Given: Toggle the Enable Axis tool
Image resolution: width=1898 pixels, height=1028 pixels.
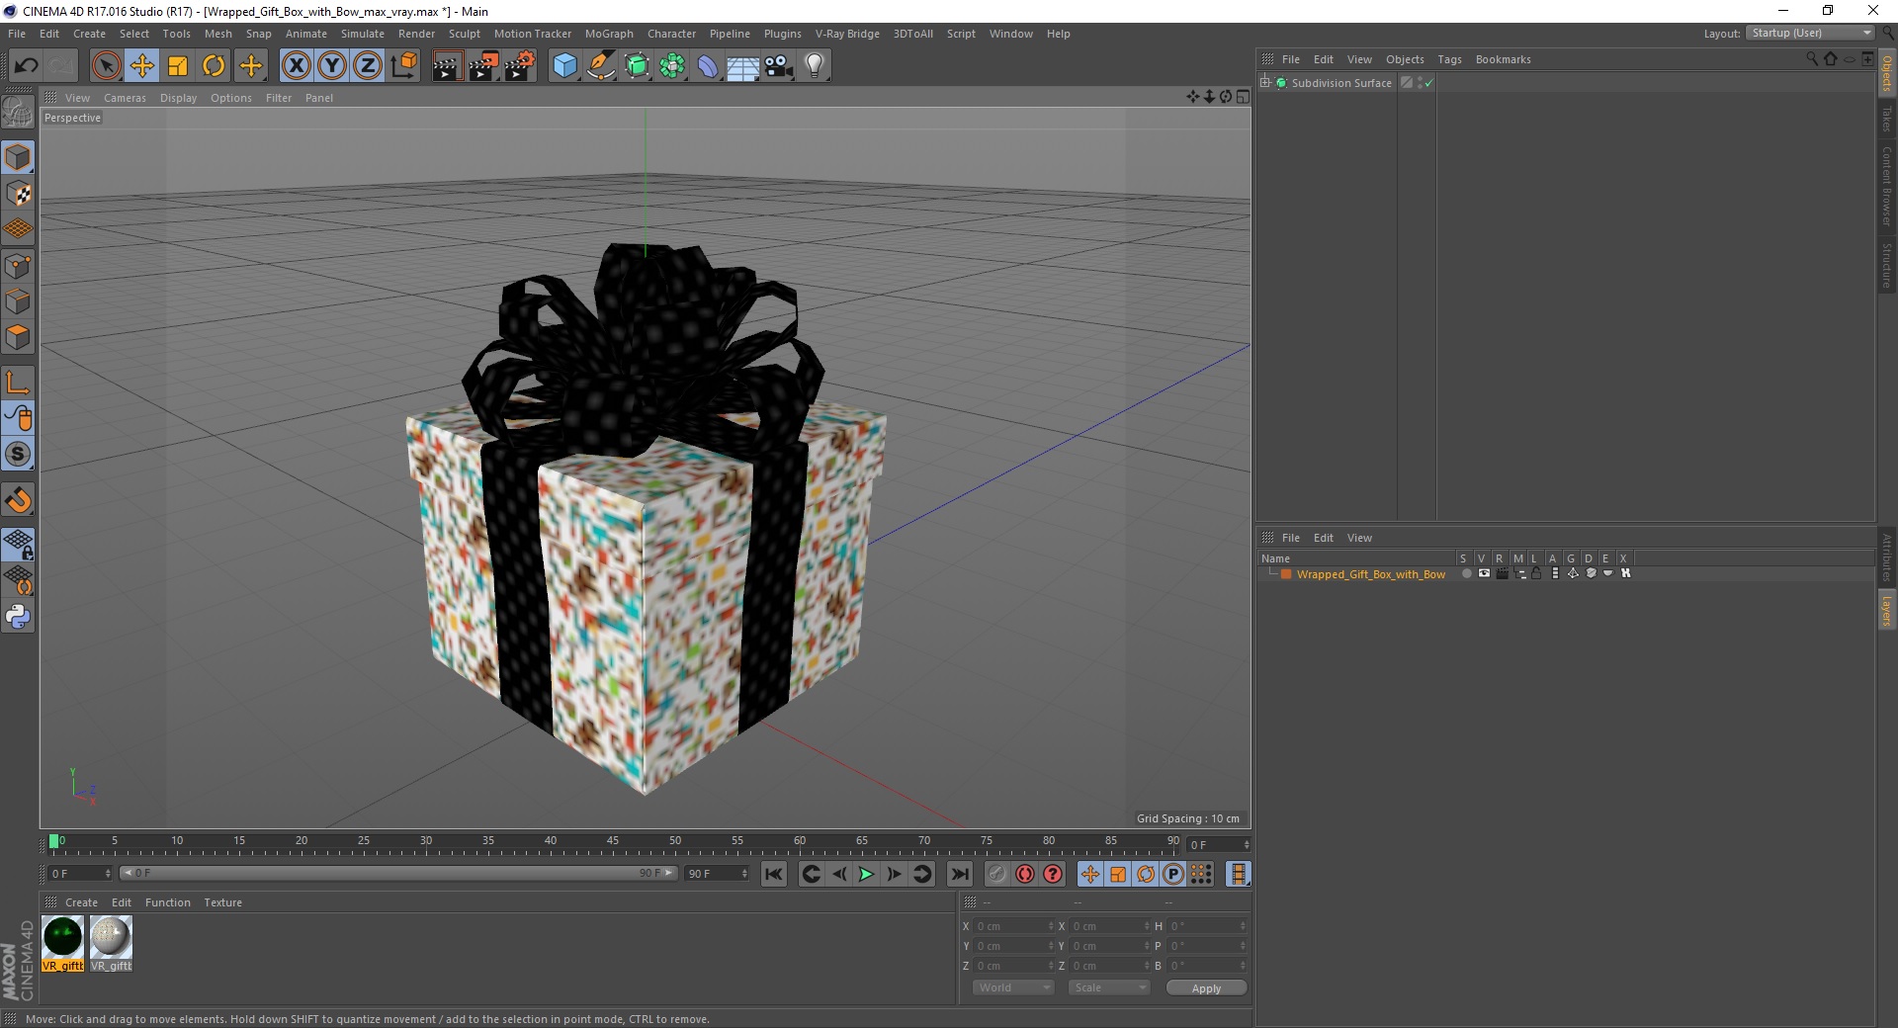Looking at the screenshot, I should click(18, 383).
